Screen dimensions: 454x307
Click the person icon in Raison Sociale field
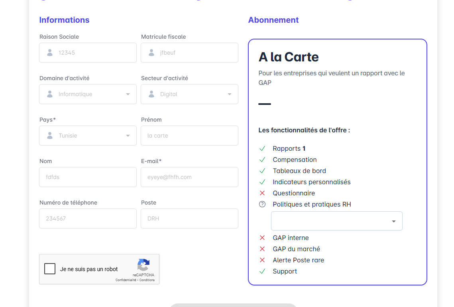pos(50,53)
